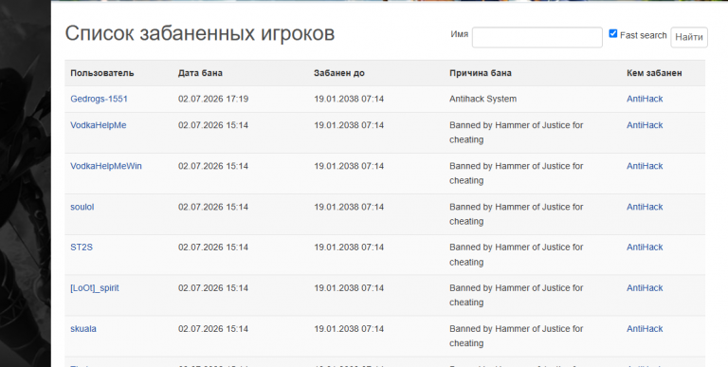
Task: Click the Забанен до column header
Action: [x=339, y=73]
